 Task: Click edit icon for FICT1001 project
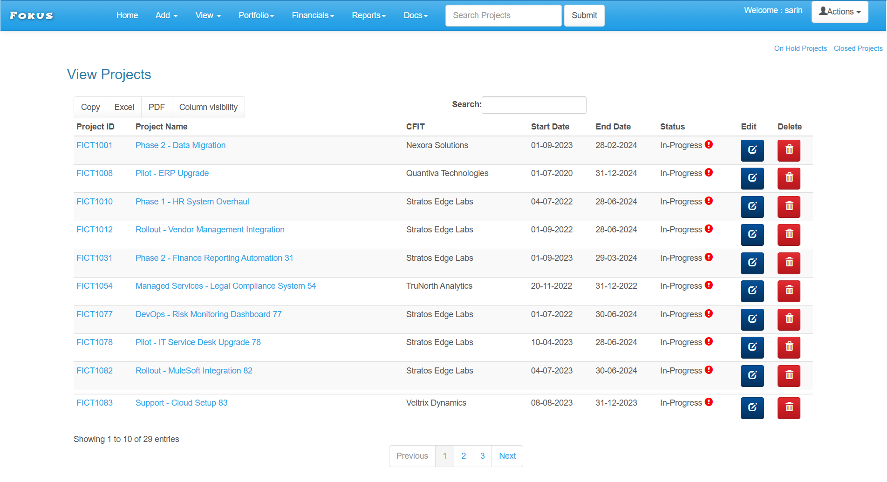point(752,150)
